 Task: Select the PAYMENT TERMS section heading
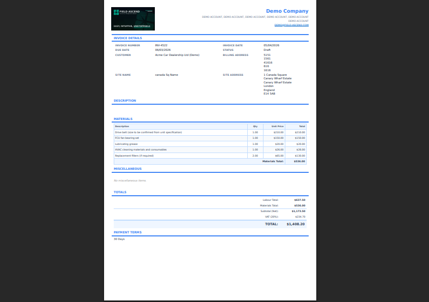click(128, 232)
